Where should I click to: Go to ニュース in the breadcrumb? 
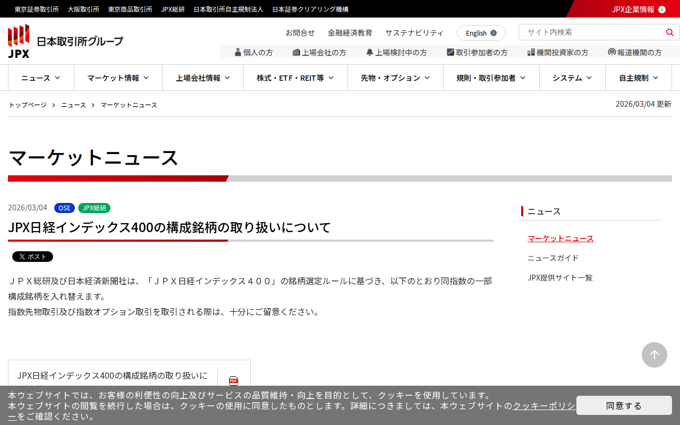[x=73, y=105]
